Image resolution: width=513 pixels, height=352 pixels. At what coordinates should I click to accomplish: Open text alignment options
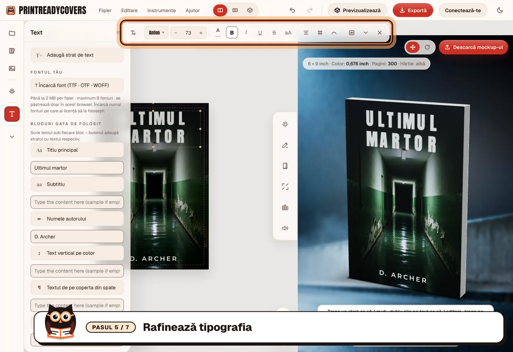[x=306, y=33]
